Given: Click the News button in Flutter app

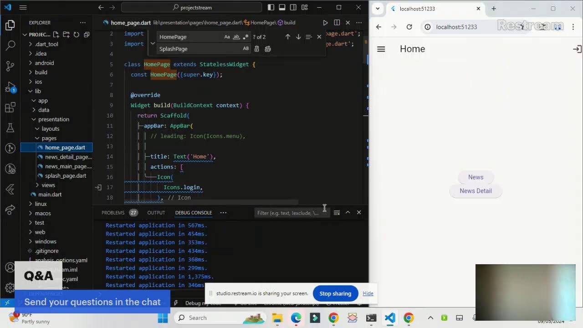Looking at the screenshot, I should [x=476, y=177].
